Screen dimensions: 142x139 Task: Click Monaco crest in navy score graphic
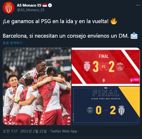(x=121, y=110)
